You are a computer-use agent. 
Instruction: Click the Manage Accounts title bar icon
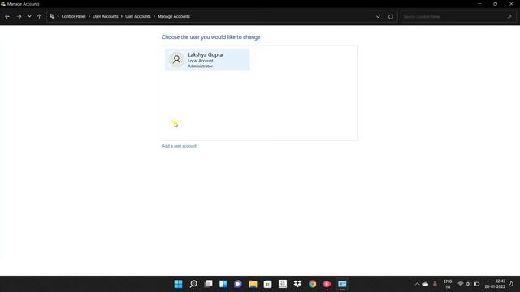pos(3,4)
